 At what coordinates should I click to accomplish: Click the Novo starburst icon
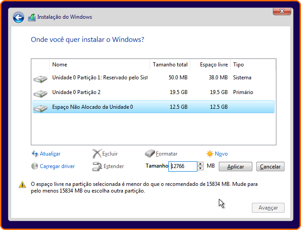(x=210, y=154)
